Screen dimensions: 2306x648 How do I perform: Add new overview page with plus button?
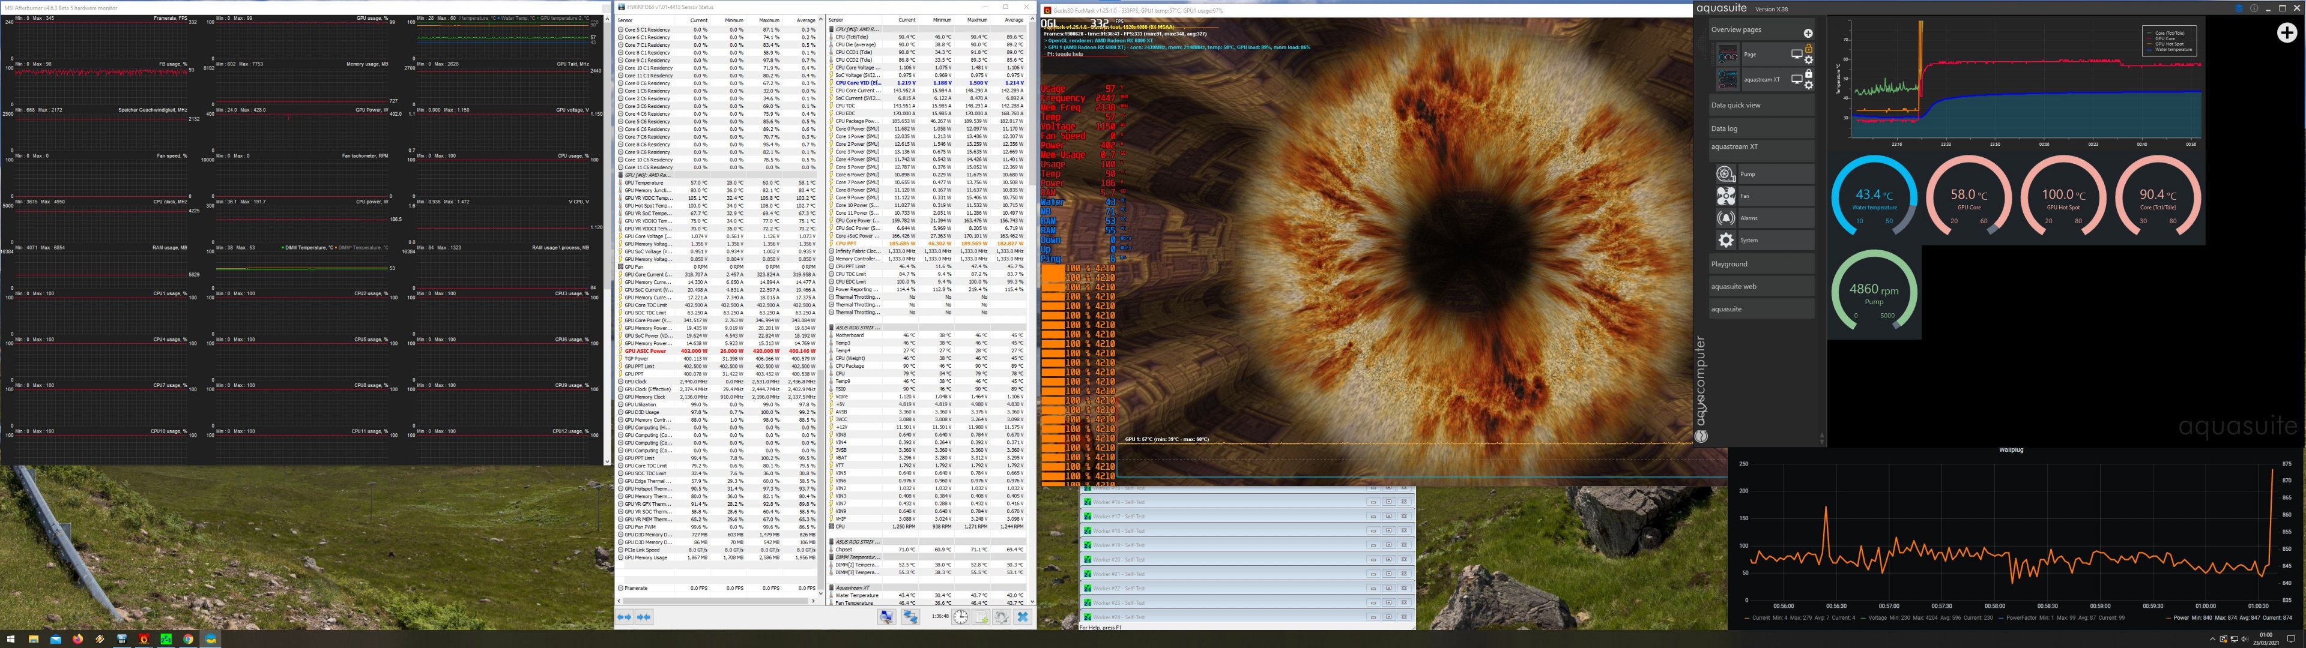[x=1808, y=33]
